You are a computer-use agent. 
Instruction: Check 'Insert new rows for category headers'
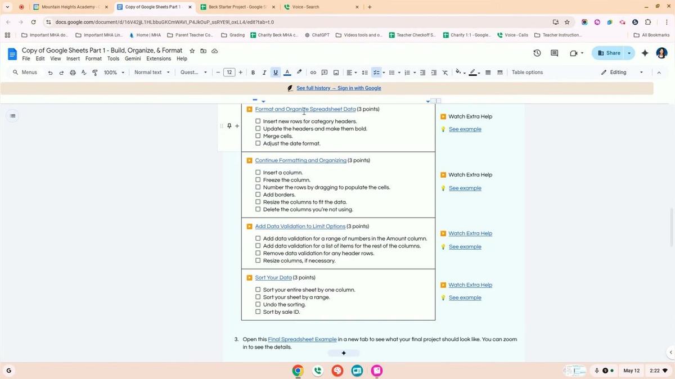(258, 121)
